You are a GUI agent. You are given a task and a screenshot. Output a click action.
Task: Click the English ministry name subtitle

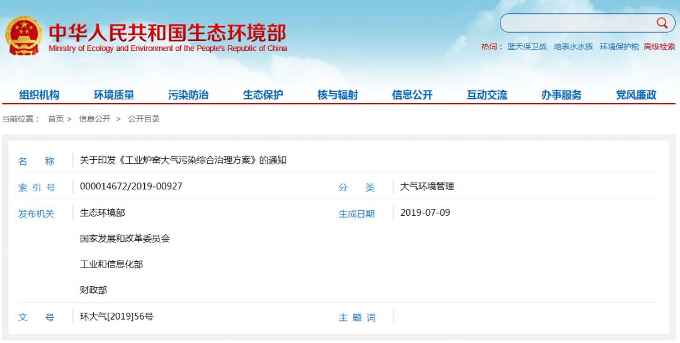click(x=168, y=48)
